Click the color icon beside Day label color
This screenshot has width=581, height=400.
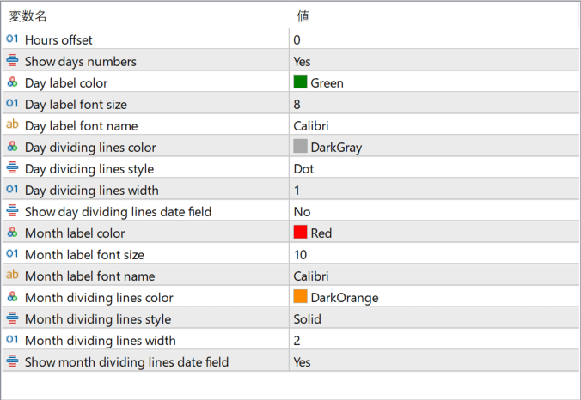[12, 82]
